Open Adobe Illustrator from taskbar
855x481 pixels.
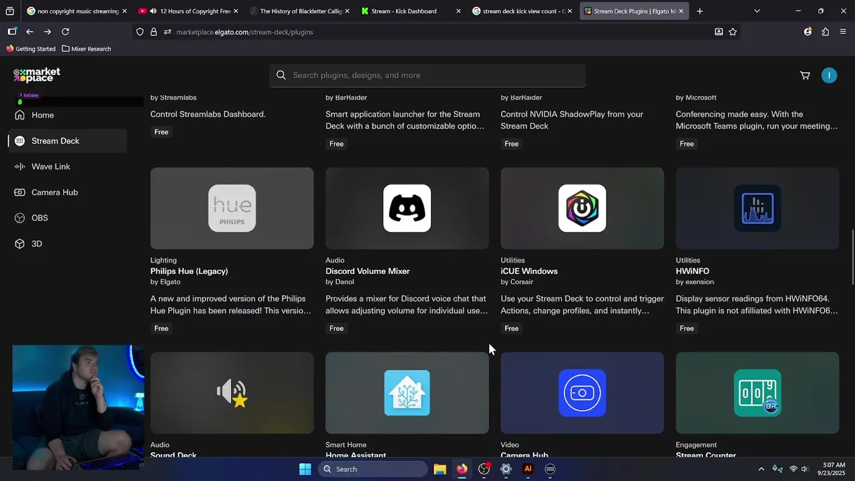528,469
